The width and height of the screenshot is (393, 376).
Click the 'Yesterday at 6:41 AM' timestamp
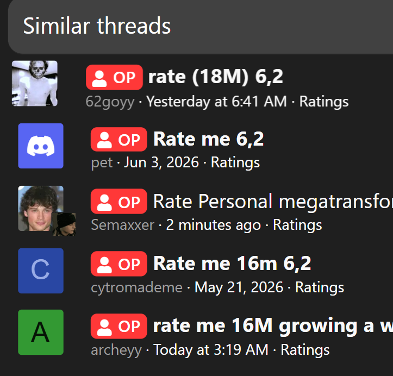[216, 102]
